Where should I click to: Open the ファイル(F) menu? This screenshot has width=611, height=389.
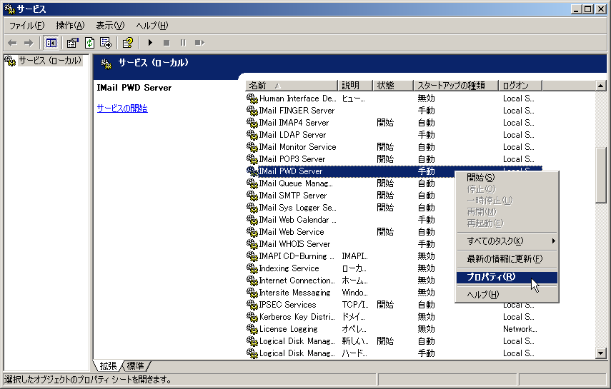coord(27,26)
